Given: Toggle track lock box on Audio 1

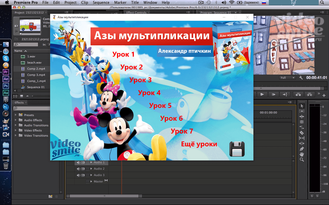Looking at the screenshot, I should point(88,162).
